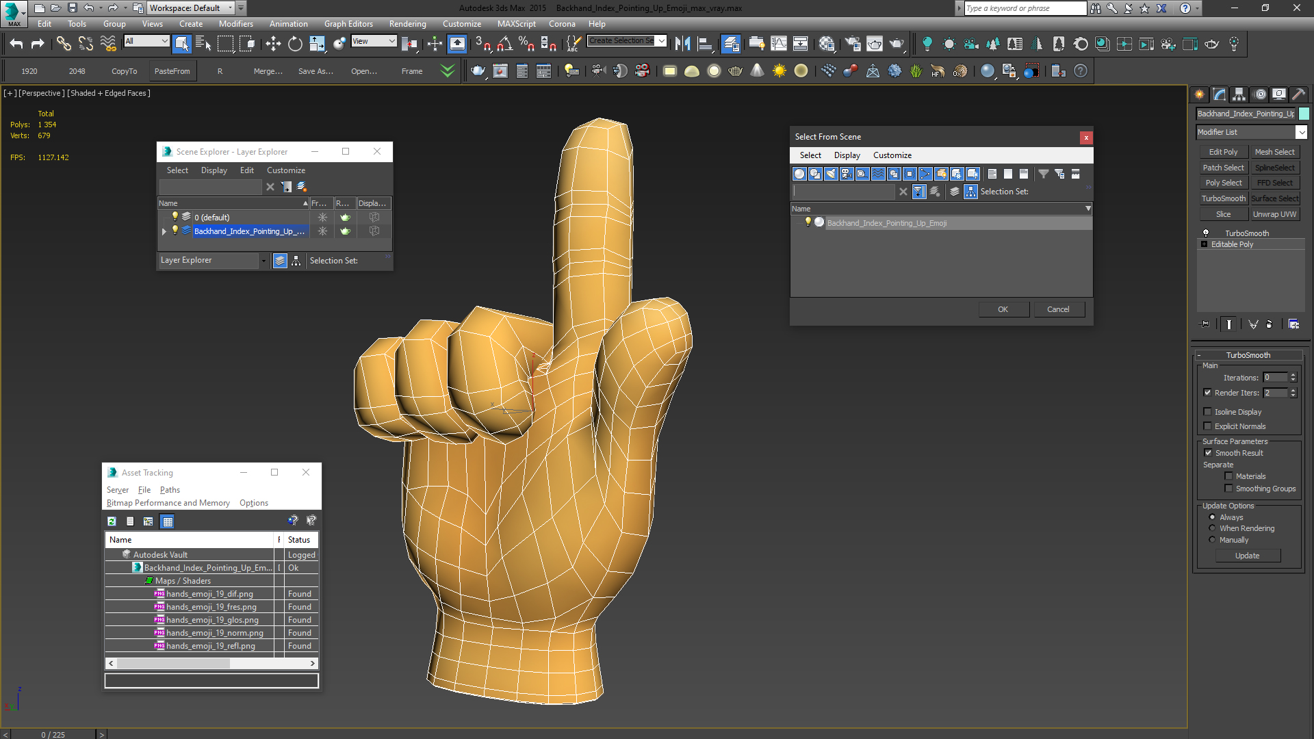
Task: Enable the Isoline Display checkbox
Action: (1208, 412)
